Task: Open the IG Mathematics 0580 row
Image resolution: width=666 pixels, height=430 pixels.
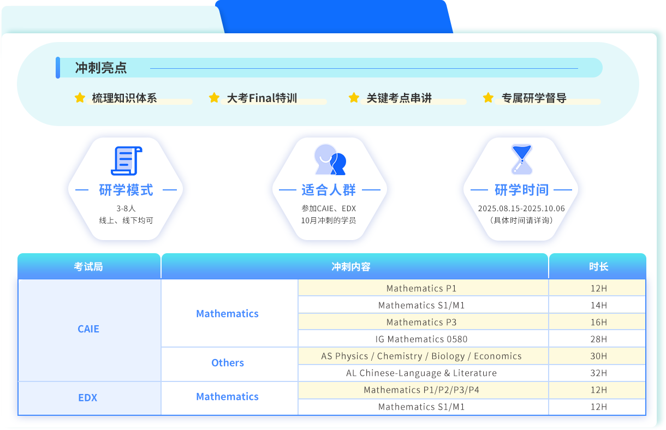Action: click(x=421, y=339)
